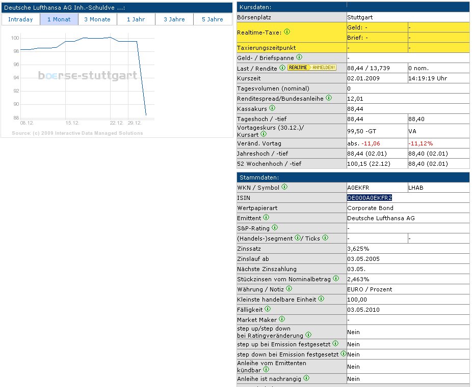Open info for Anleihe ist nachrangig
This screenshot has width=472, height=387.
point(306,378)
